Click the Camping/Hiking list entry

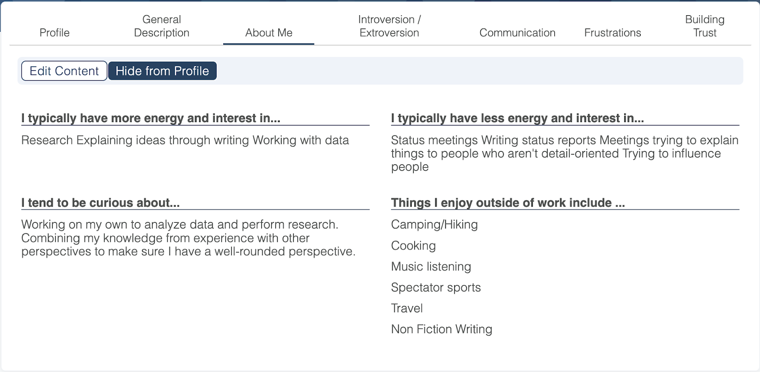click(434, 225)
